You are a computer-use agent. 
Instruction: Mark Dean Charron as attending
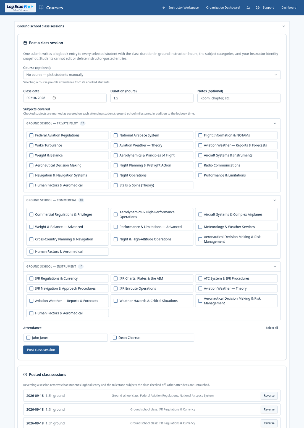[x=115, y=338]
